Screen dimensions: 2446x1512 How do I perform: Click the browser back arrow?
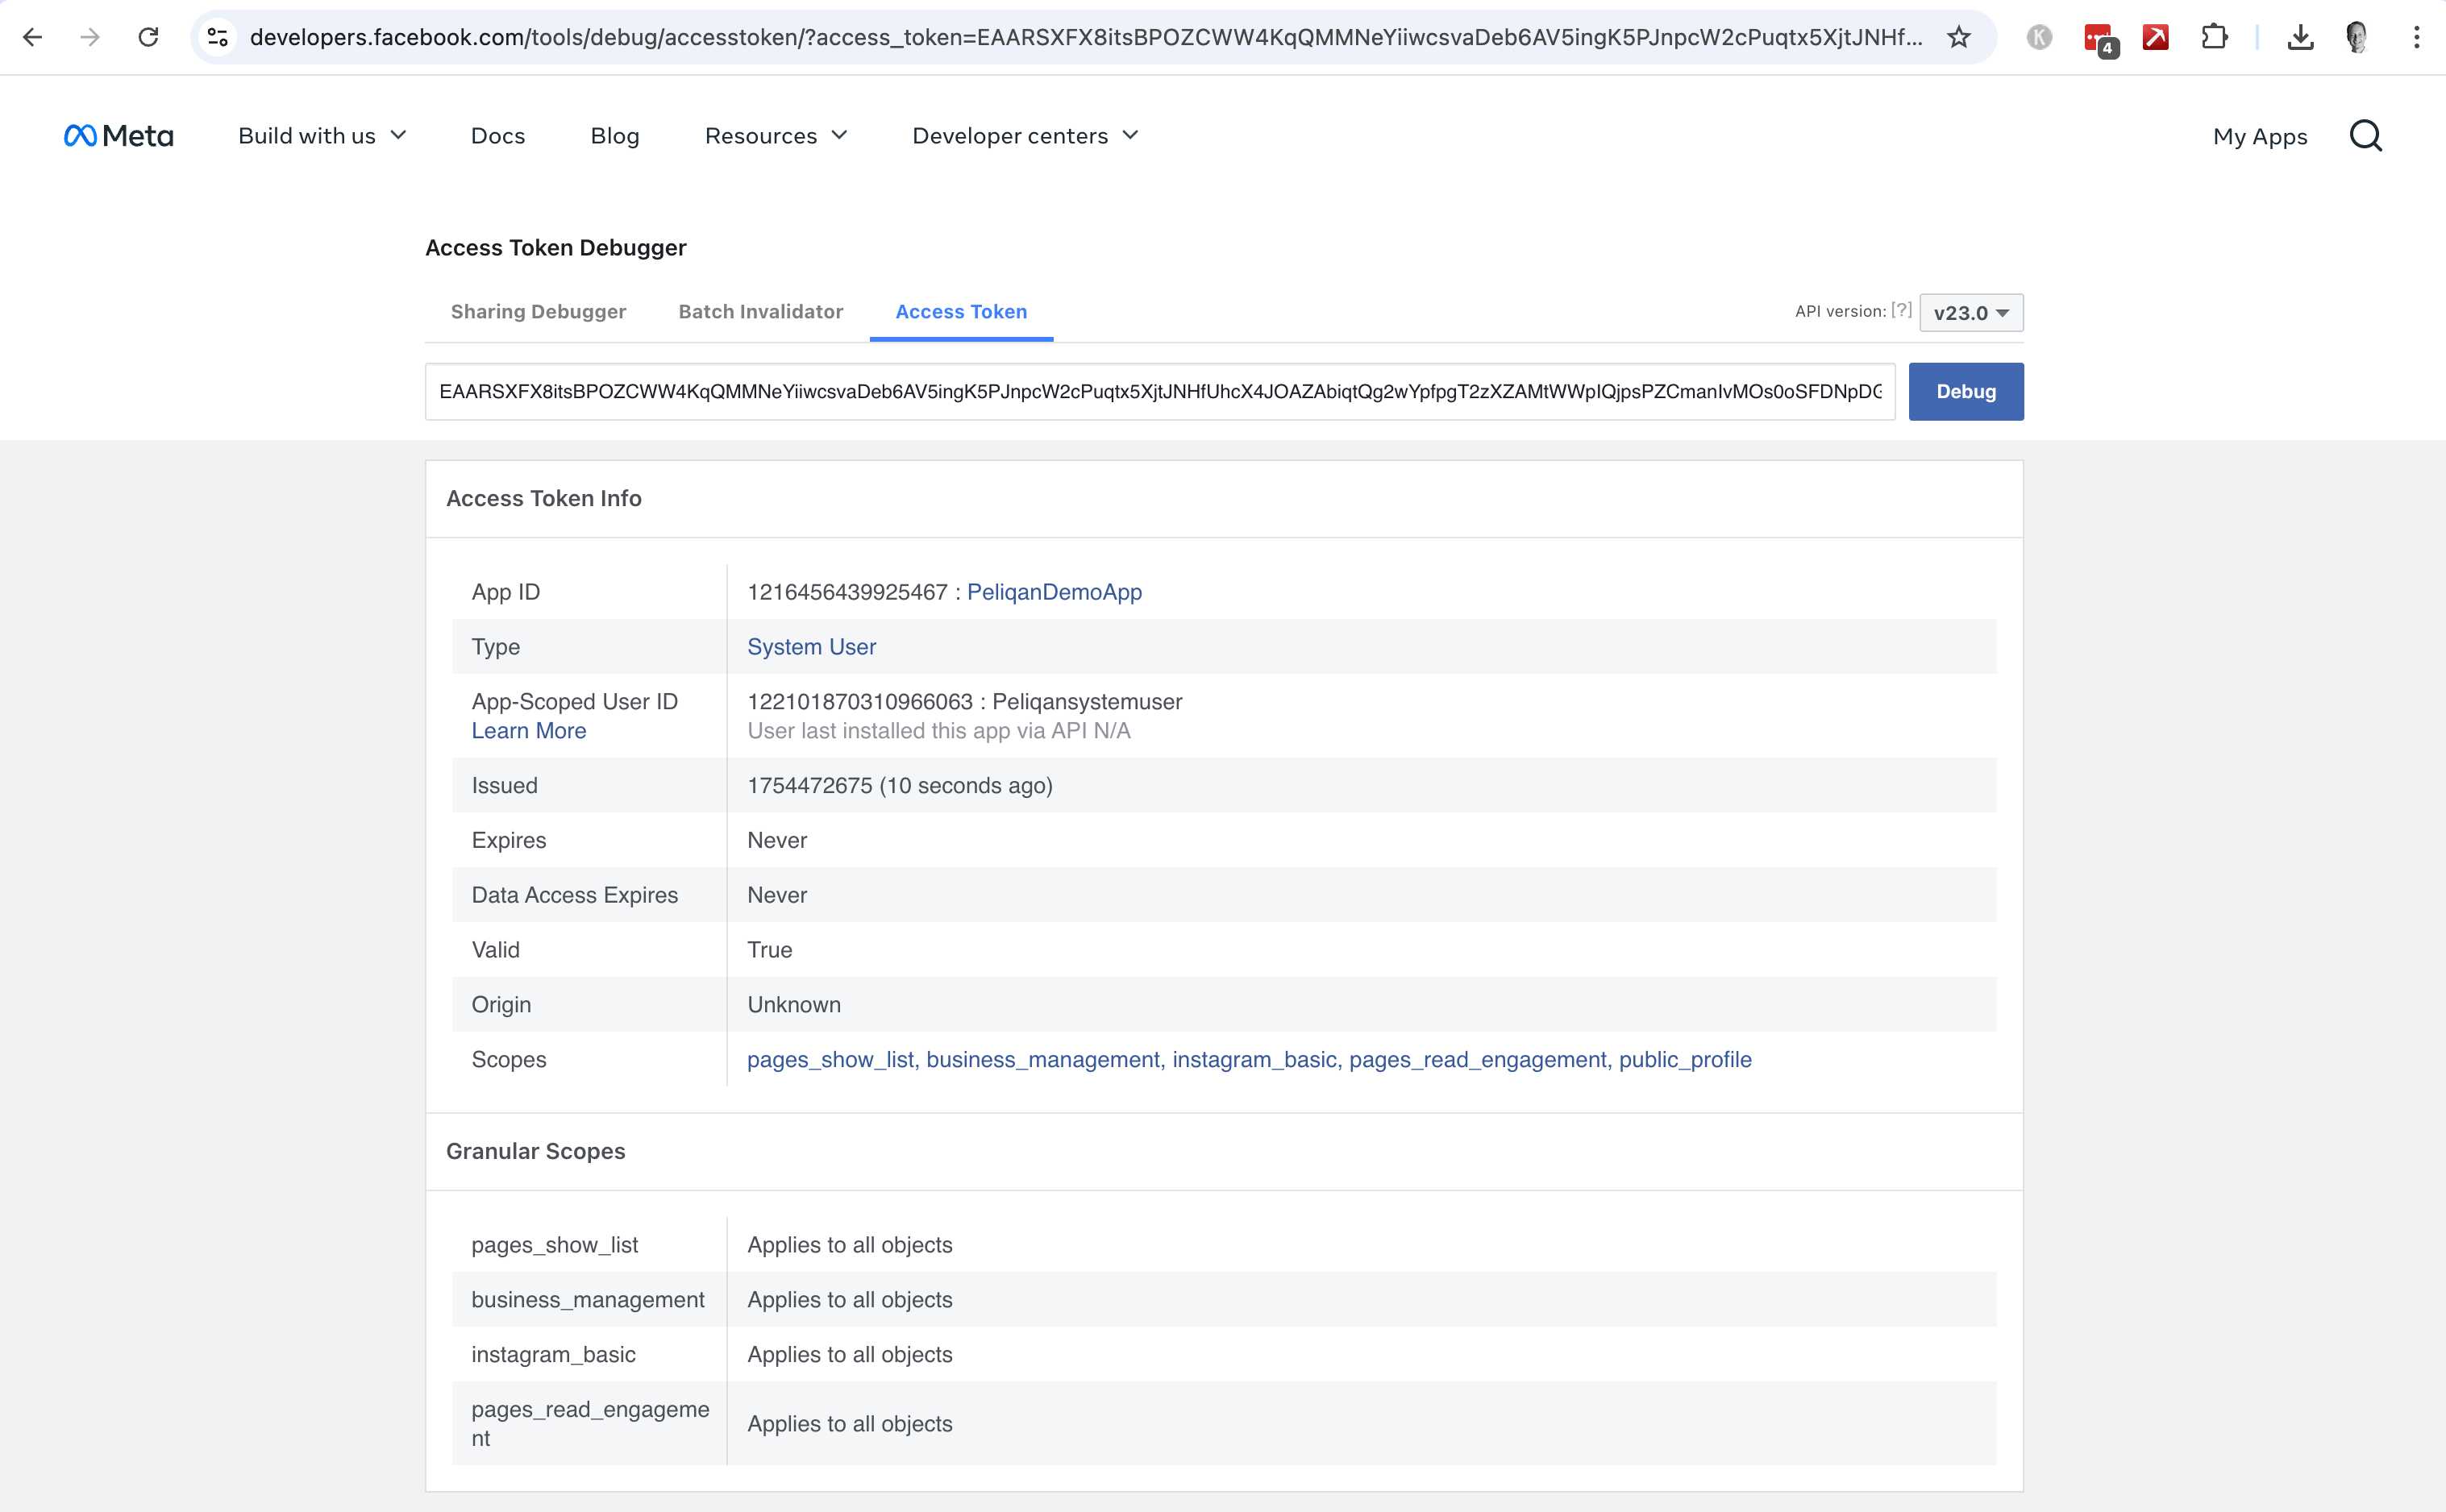32,37
